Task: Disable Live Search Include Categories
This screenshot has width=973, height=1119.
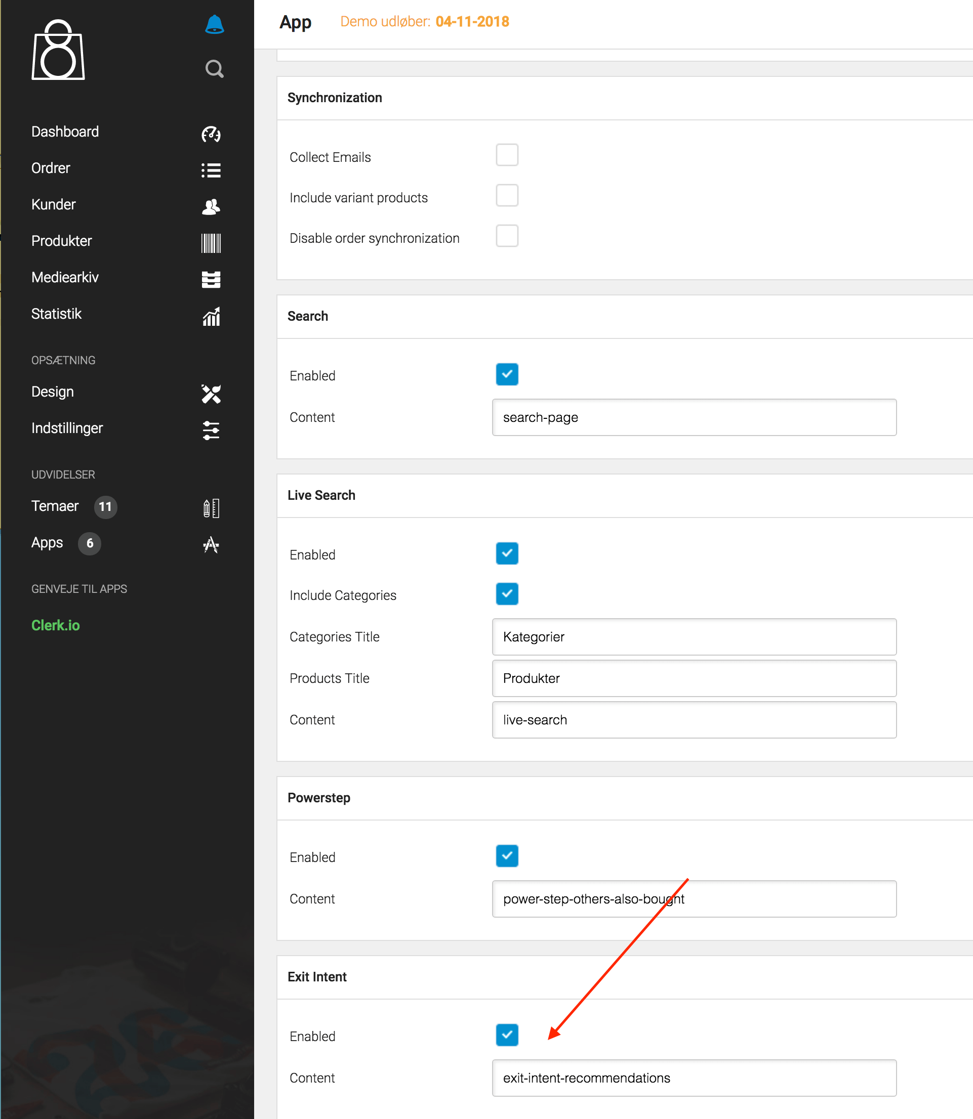Action: point(507,594)
